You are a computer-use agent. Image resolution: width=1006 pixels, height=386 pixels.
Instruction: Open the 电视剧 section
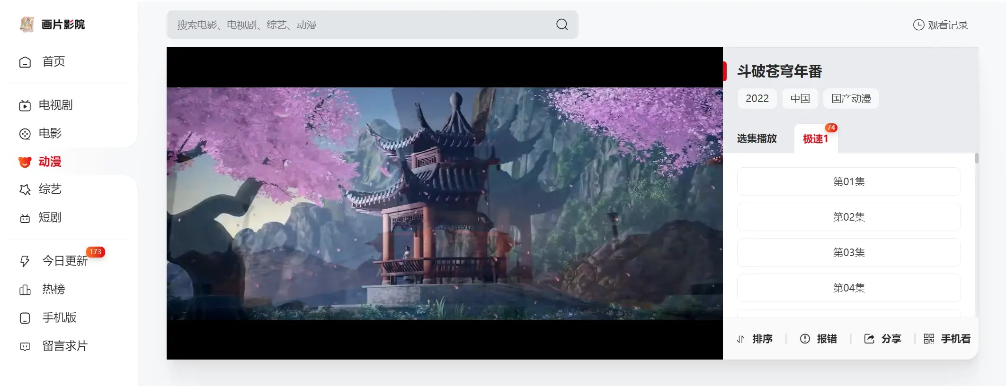[x=45, y=105]
